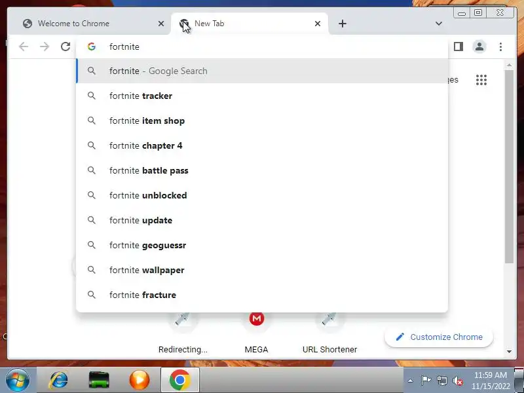Open the side panel icon
This screenshot has width=524, height=393.
coord(458,47)
